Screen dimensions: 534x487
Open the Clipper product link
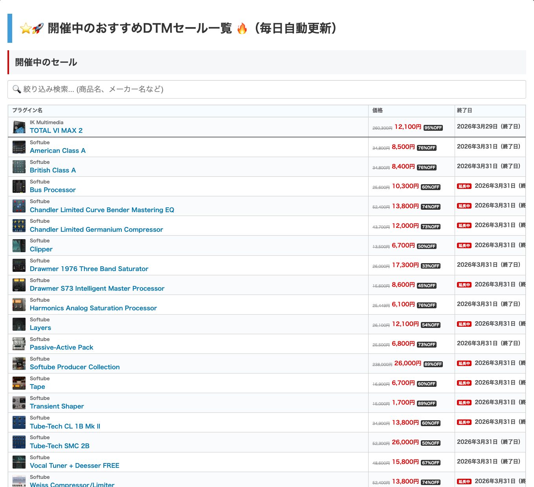(x=41, y=249)
